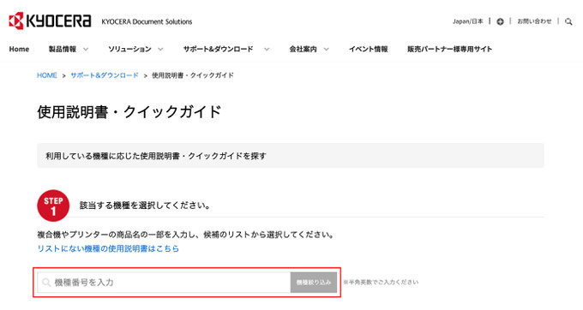The image size is (583, 310).
Task: Open the globe region selector icon
Action: 500,21
